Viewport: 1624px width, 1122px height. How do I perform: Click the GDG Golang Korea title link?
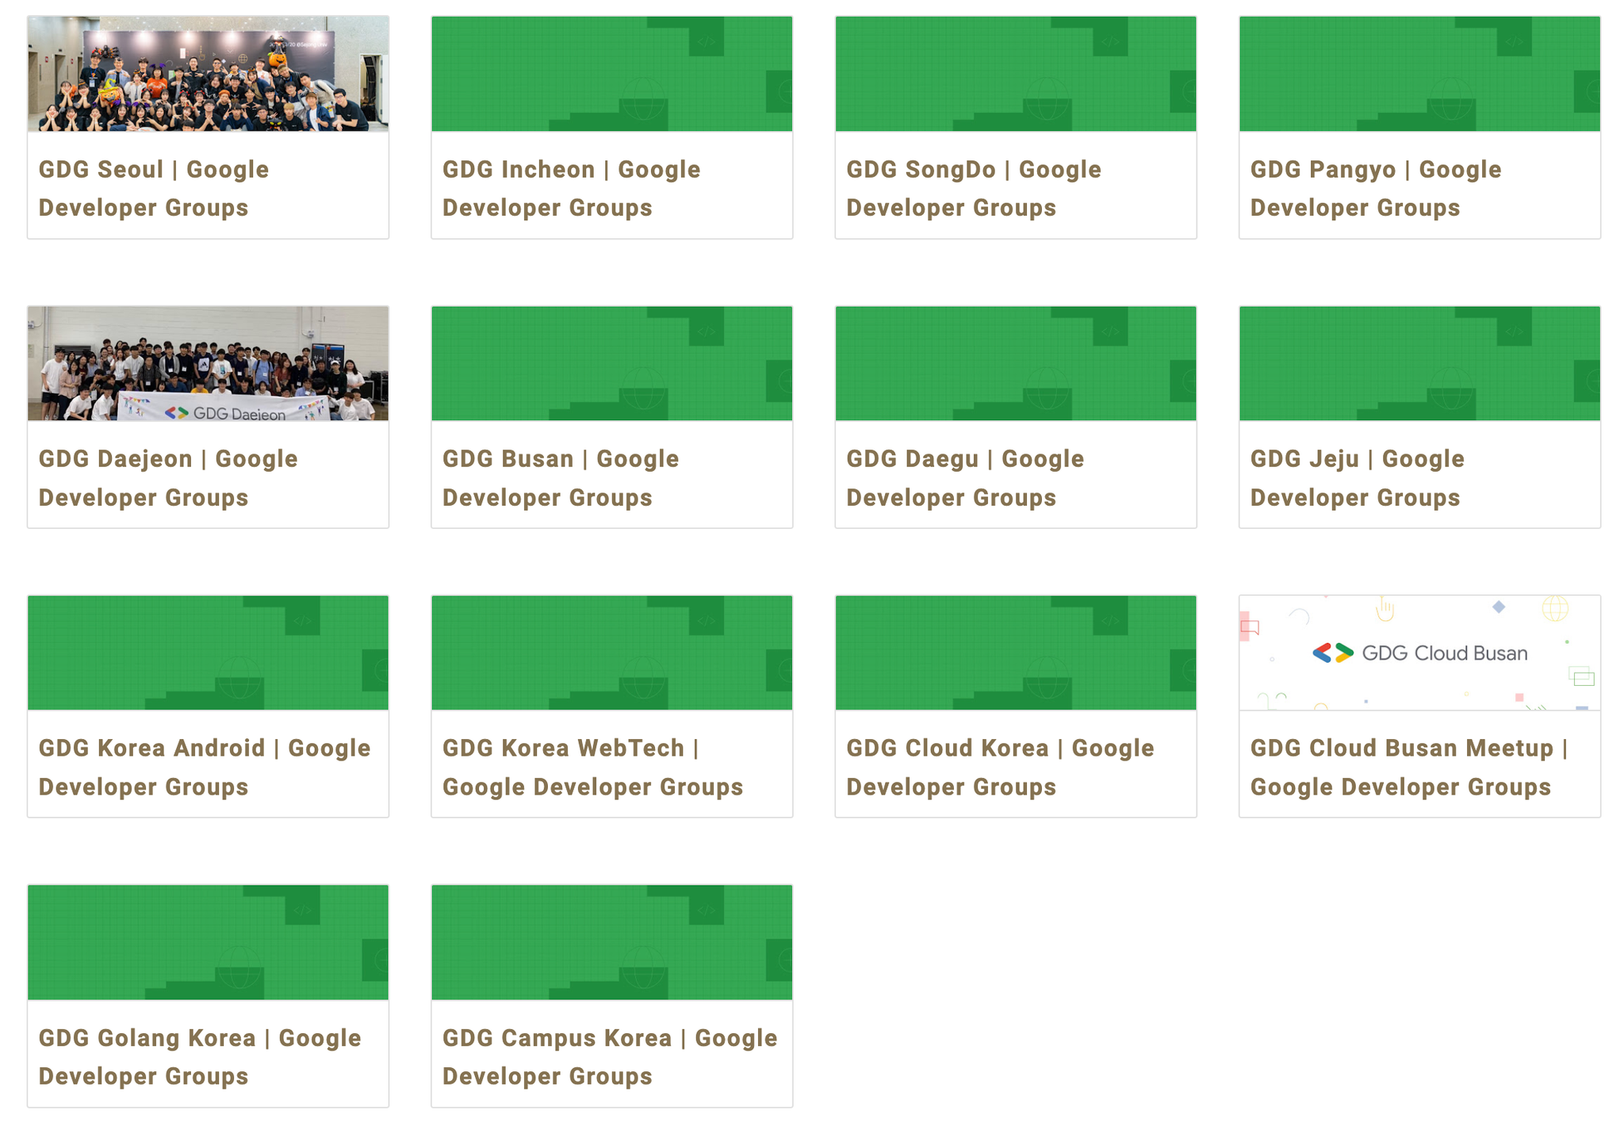200,1057
